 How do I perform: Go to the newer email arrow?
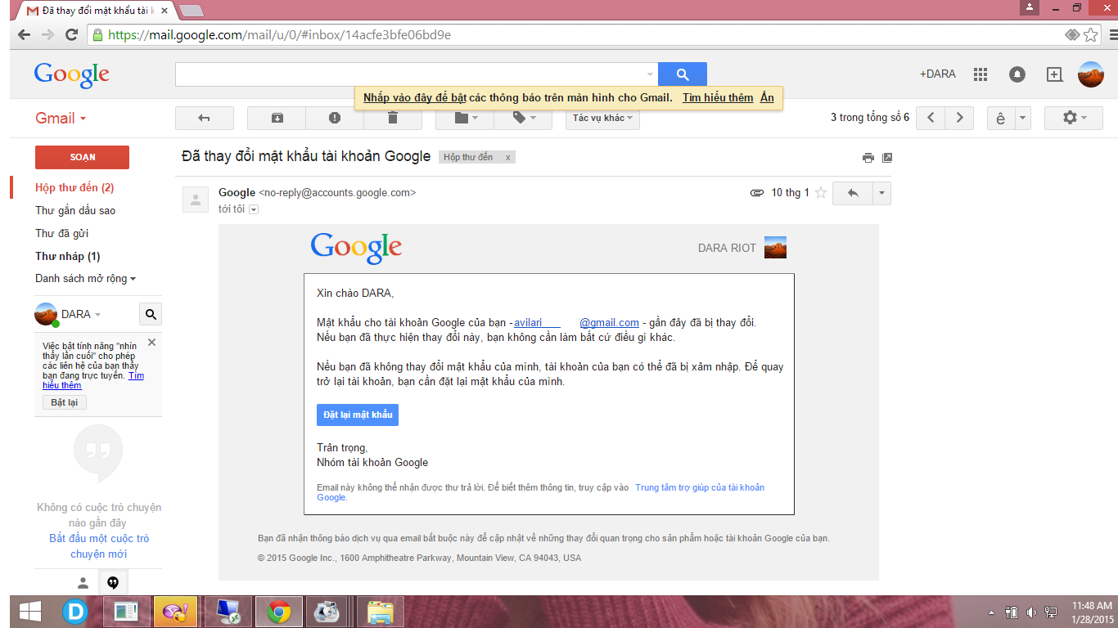tap(931, 118)
